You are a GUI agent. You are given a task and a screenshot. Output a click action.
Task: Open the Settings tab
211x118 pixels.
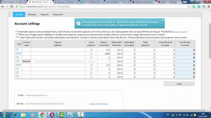coord(19,14)
